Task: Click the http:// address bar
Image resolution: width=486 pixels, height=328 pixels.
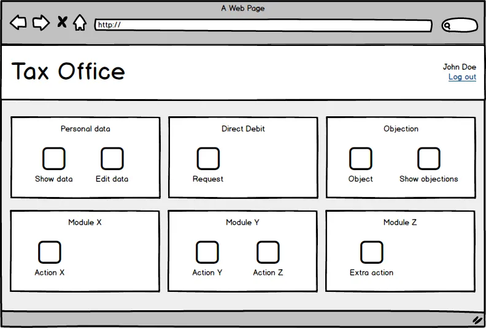Action: [x=263, y=25]
